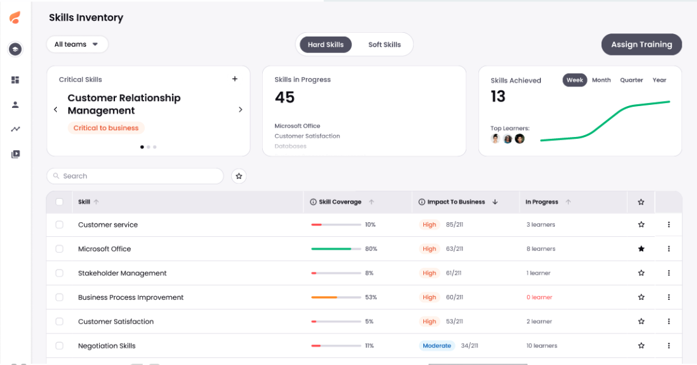
Task: Open the kebab menu for Customer service row
Action: pyautogui.click(x=669, y=224)
